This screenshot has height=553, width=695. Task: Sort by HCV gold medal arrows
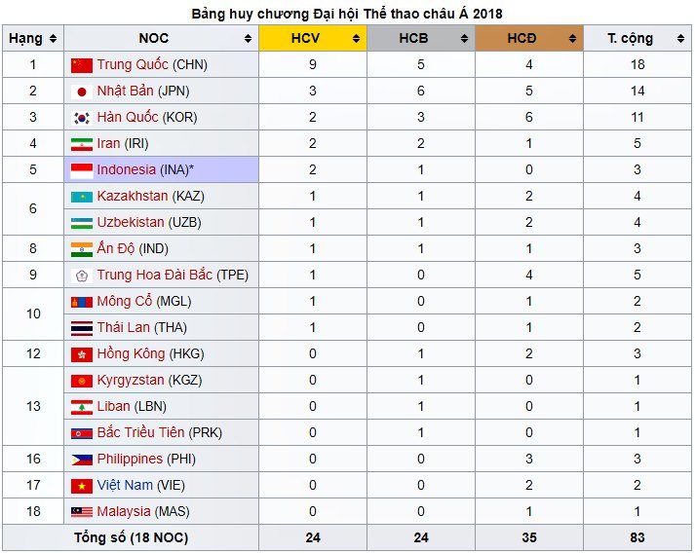(x=357, y=39)
